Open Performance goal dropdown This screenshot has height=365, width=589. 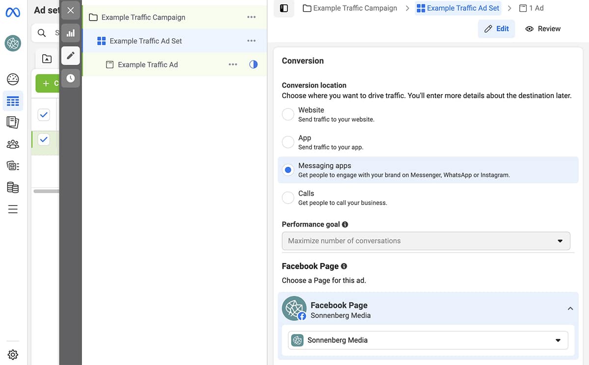[426, 241]
